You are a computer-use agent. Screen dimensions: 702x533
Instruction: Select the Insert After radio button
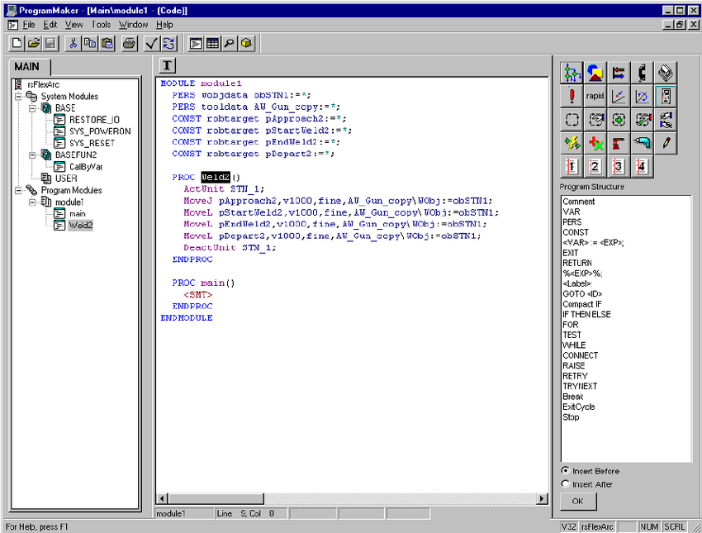[x=566, y=484]
